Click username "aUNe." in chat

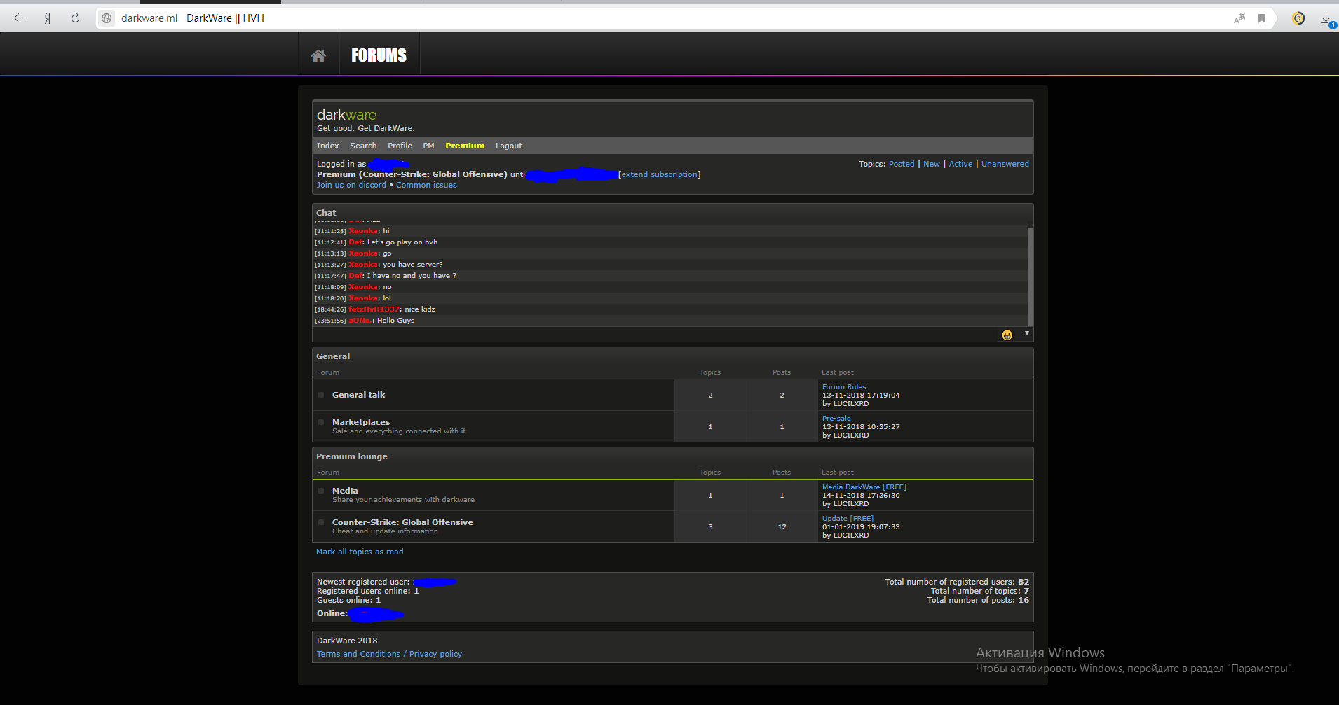(x=360, y=321)
